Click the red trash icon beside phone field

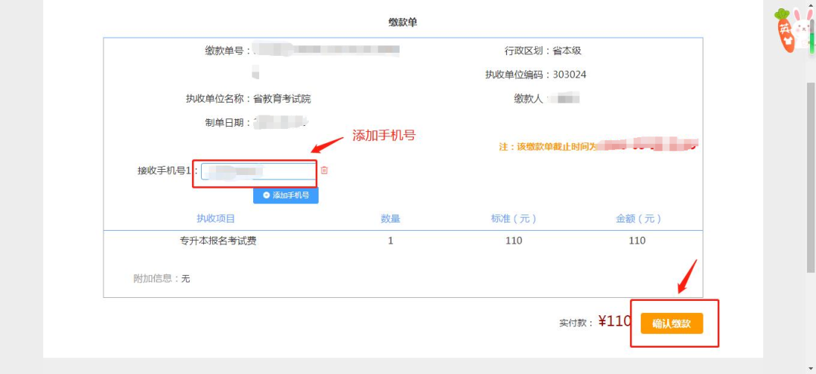324,170
